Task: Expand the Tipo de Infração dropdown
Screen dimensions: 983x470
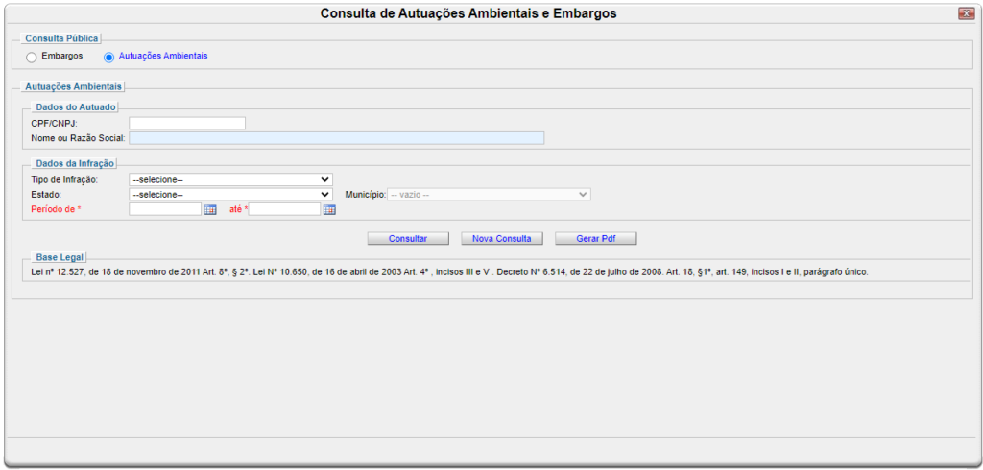Action: (x=230, y=179)
